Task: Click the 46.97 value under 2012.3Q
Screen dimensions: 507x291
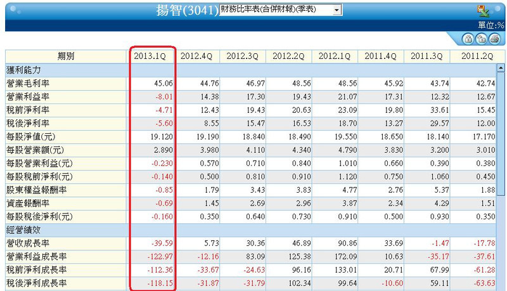Action: tap(255, 84)
